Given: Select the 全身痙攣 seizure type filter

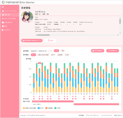Looking at the screenshot, I should pos(60,55).
